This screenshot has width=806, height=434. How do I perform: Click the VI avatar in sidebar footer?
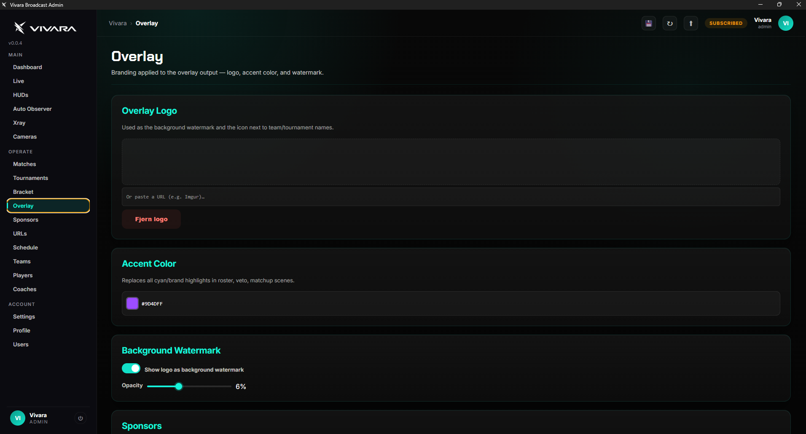tap(18, 418)
